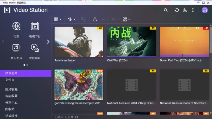Open 回收站 recycle bin link
This screenshot has height=119, width=212.
point(10,109)
